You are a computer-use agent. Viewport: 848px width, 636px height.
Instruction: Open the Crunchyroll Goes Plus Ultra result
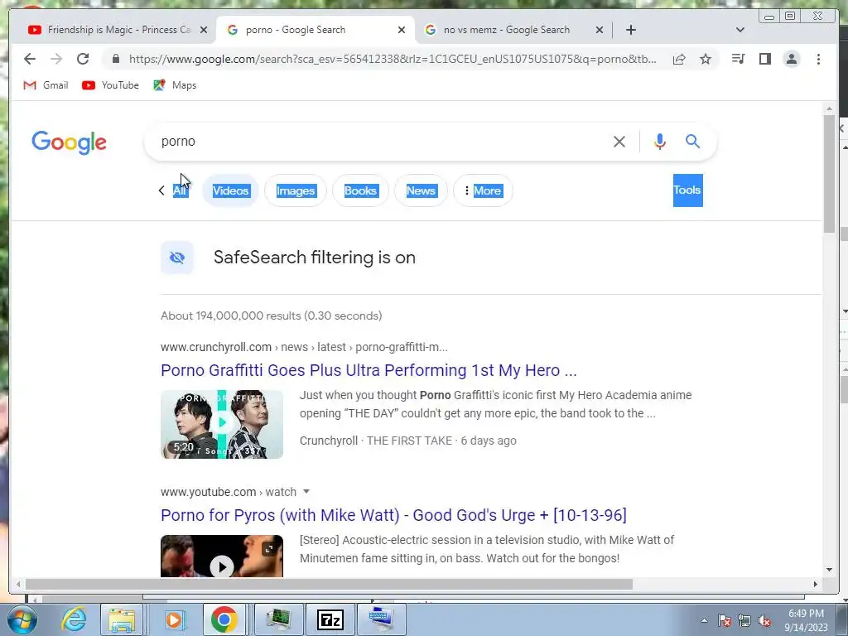[x=369, y=370]
